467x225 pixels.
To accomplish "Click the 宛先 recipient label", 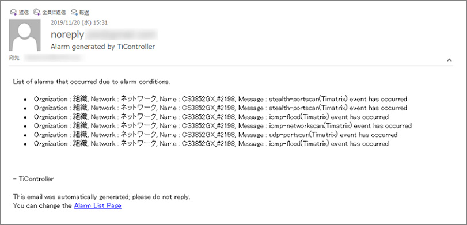I will (14, 58).
